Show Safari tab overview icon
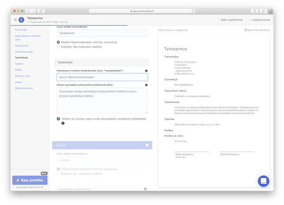The image size is (284, 205). click(x=263, y=11)
